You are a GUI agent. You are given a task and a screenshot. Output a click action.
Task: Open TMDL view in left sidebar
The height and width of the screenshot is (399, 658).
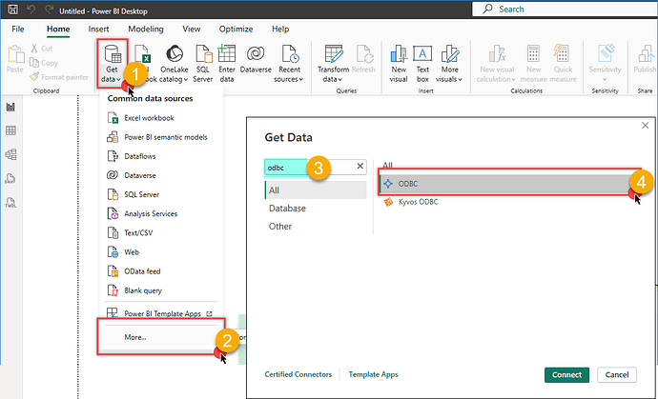tap(10, 203)
